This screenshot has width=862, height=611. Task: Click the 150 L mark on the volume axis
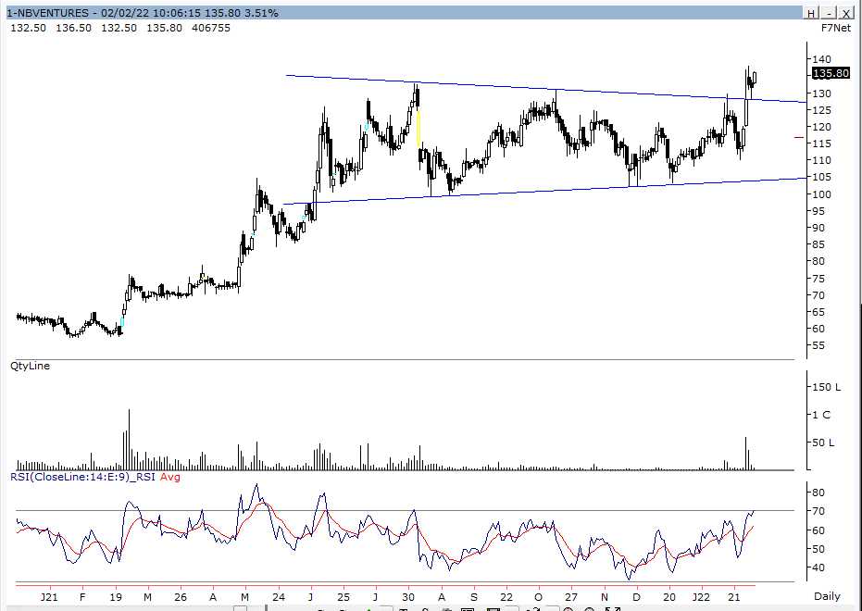826,387
